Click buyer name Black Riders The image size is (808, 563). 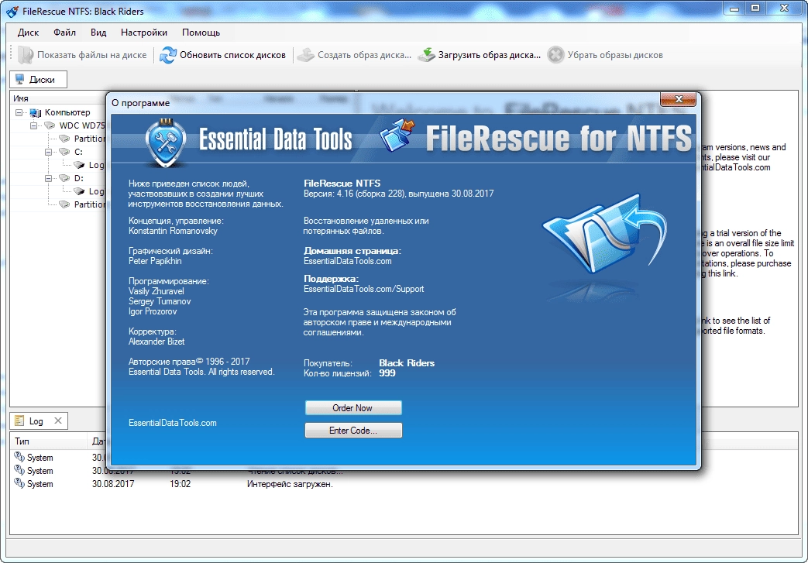click(407, 363)
